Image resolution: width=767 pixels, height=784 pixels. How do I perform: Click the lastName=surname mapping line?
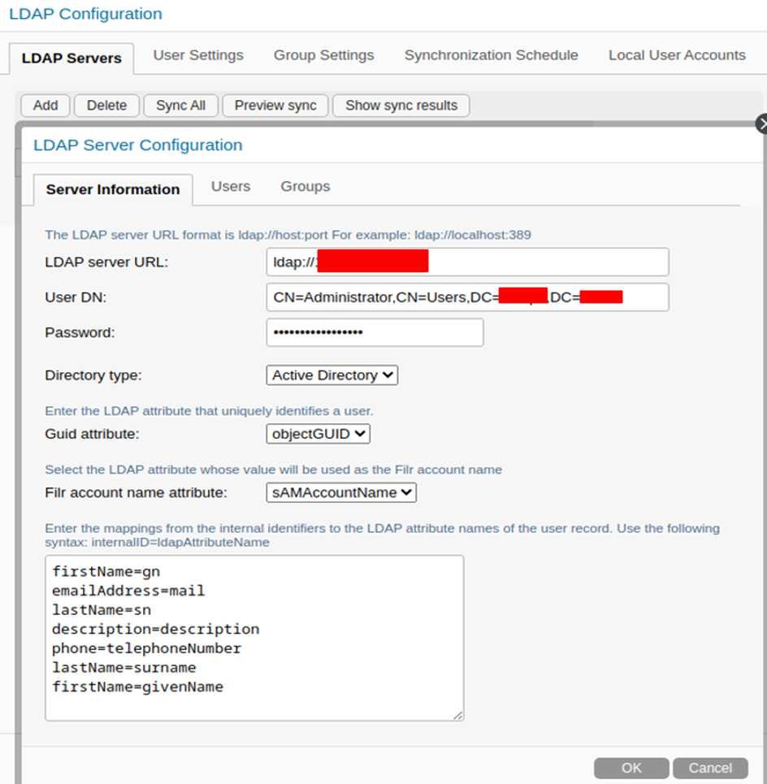pyautogui.click(x=124, y=668)
